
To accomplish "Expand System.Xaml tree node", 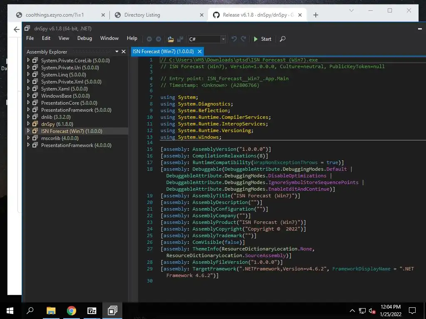I will click(28, 88).
